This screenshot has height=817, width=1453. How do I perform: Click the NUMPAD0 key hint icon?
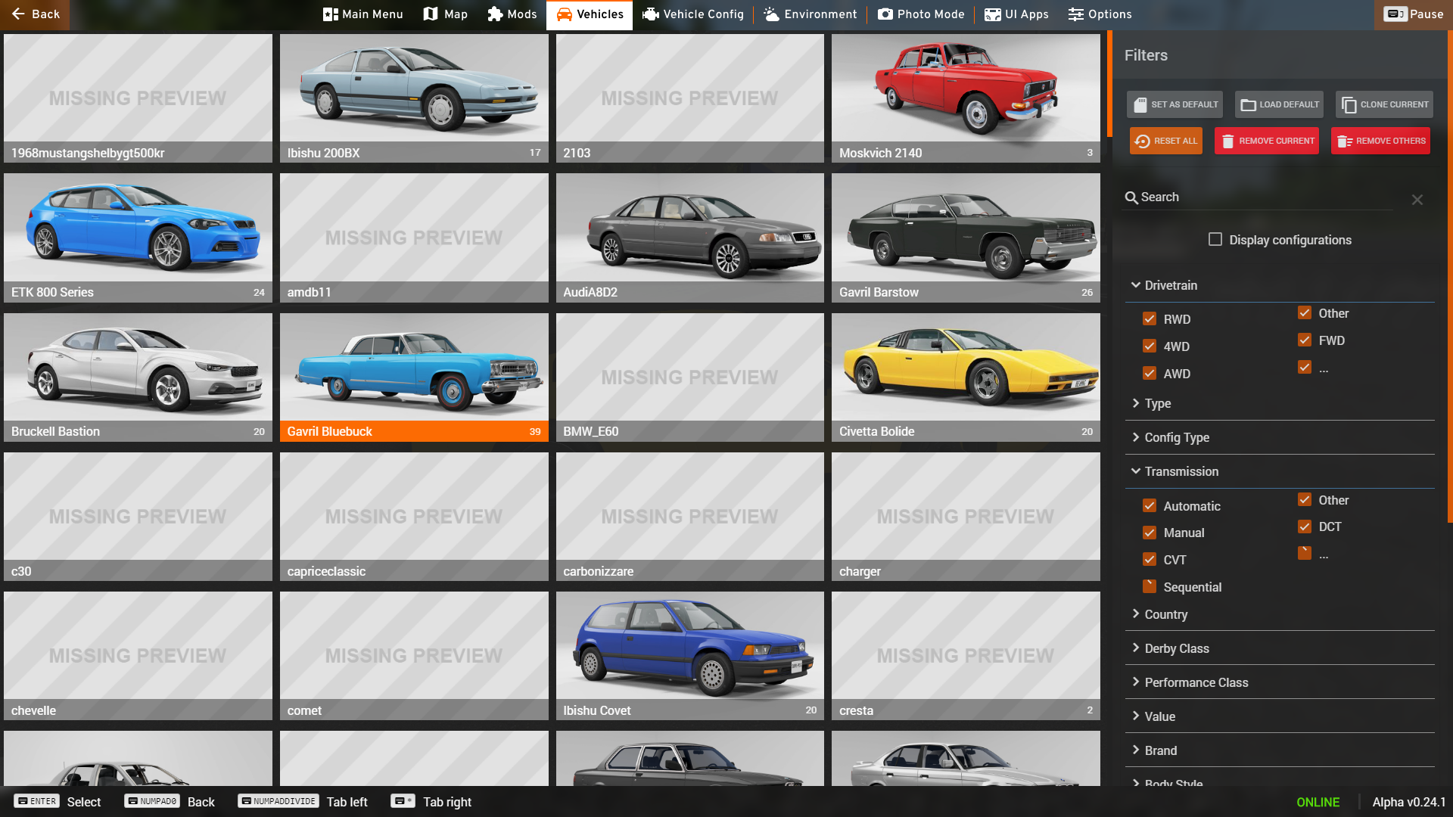pyautogui.click(x=151, y=801)
